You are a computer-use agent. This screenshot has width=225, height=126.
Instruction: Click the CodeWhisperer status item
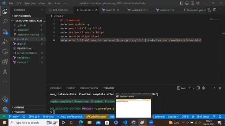point(96,117)
